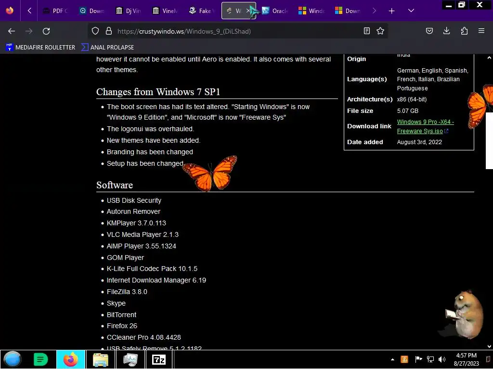Click the orange Java tray icon
This screenshot has height=369, width=493.
(x=404, y=359)
